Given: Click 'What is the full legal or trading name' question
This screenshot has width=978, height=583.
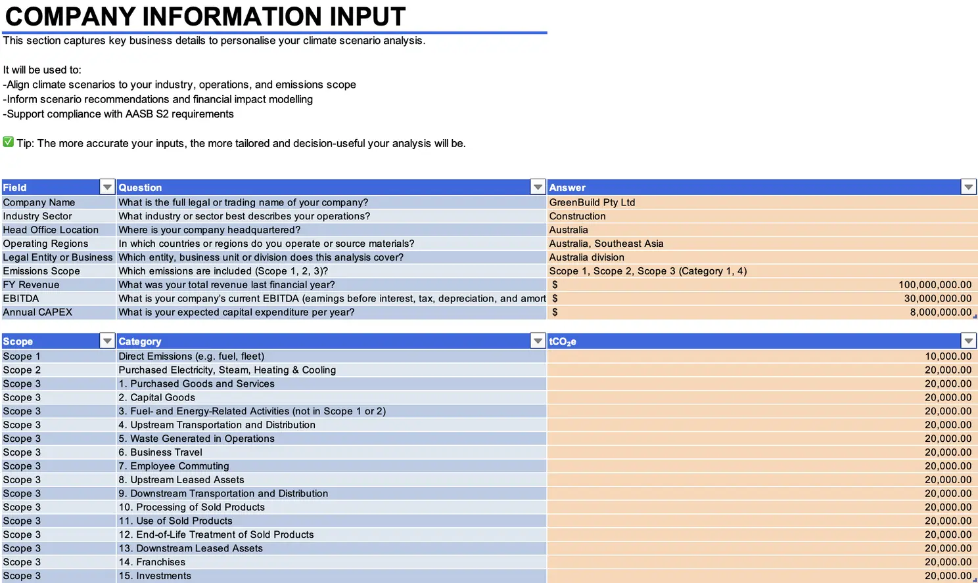Looking at the screenshot, I should pyautogui.click(x=331, y=202).
